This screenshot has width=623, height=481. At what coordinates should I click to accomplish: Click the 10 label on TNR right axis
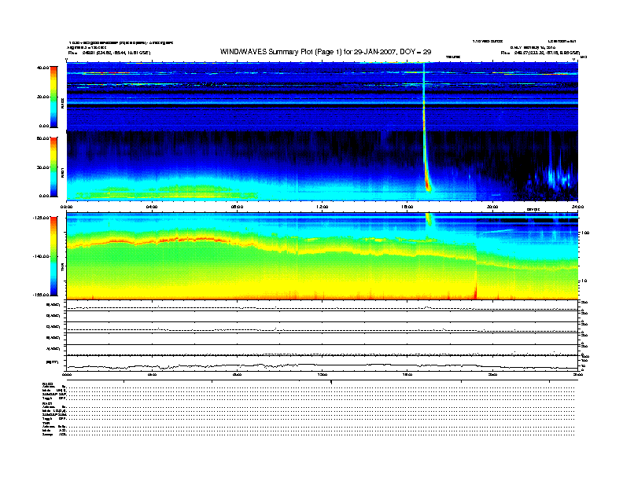coord(583,281)
